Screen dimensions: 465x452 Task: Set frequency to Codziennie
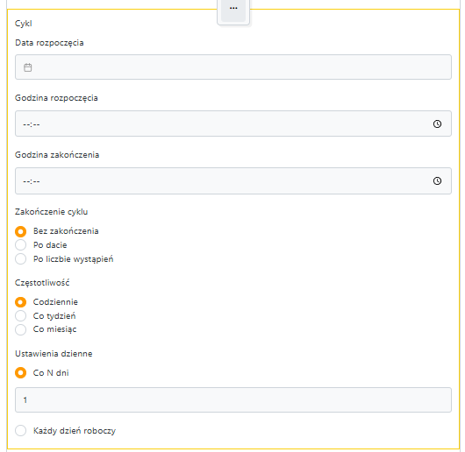[20, 302]
